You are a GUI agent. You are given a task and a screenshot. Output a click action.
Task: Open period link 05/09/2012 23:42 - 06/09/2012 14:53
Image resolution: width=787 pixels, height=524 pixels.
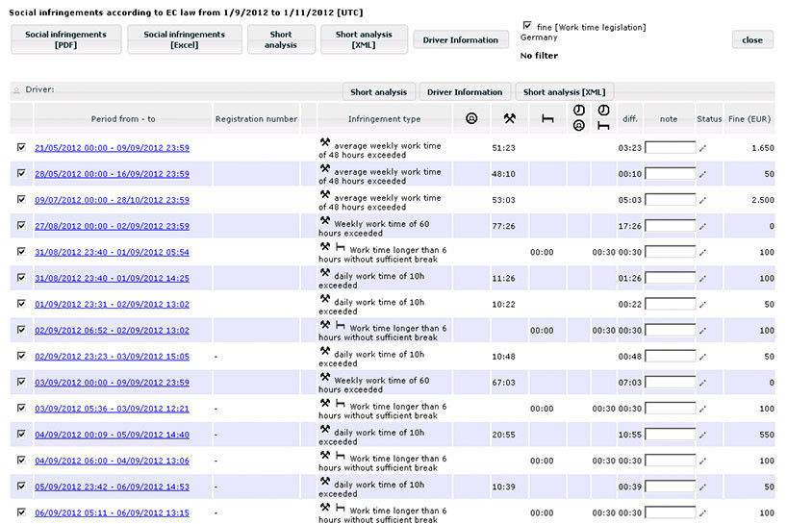pyautogui.click(x=112, y=487)
